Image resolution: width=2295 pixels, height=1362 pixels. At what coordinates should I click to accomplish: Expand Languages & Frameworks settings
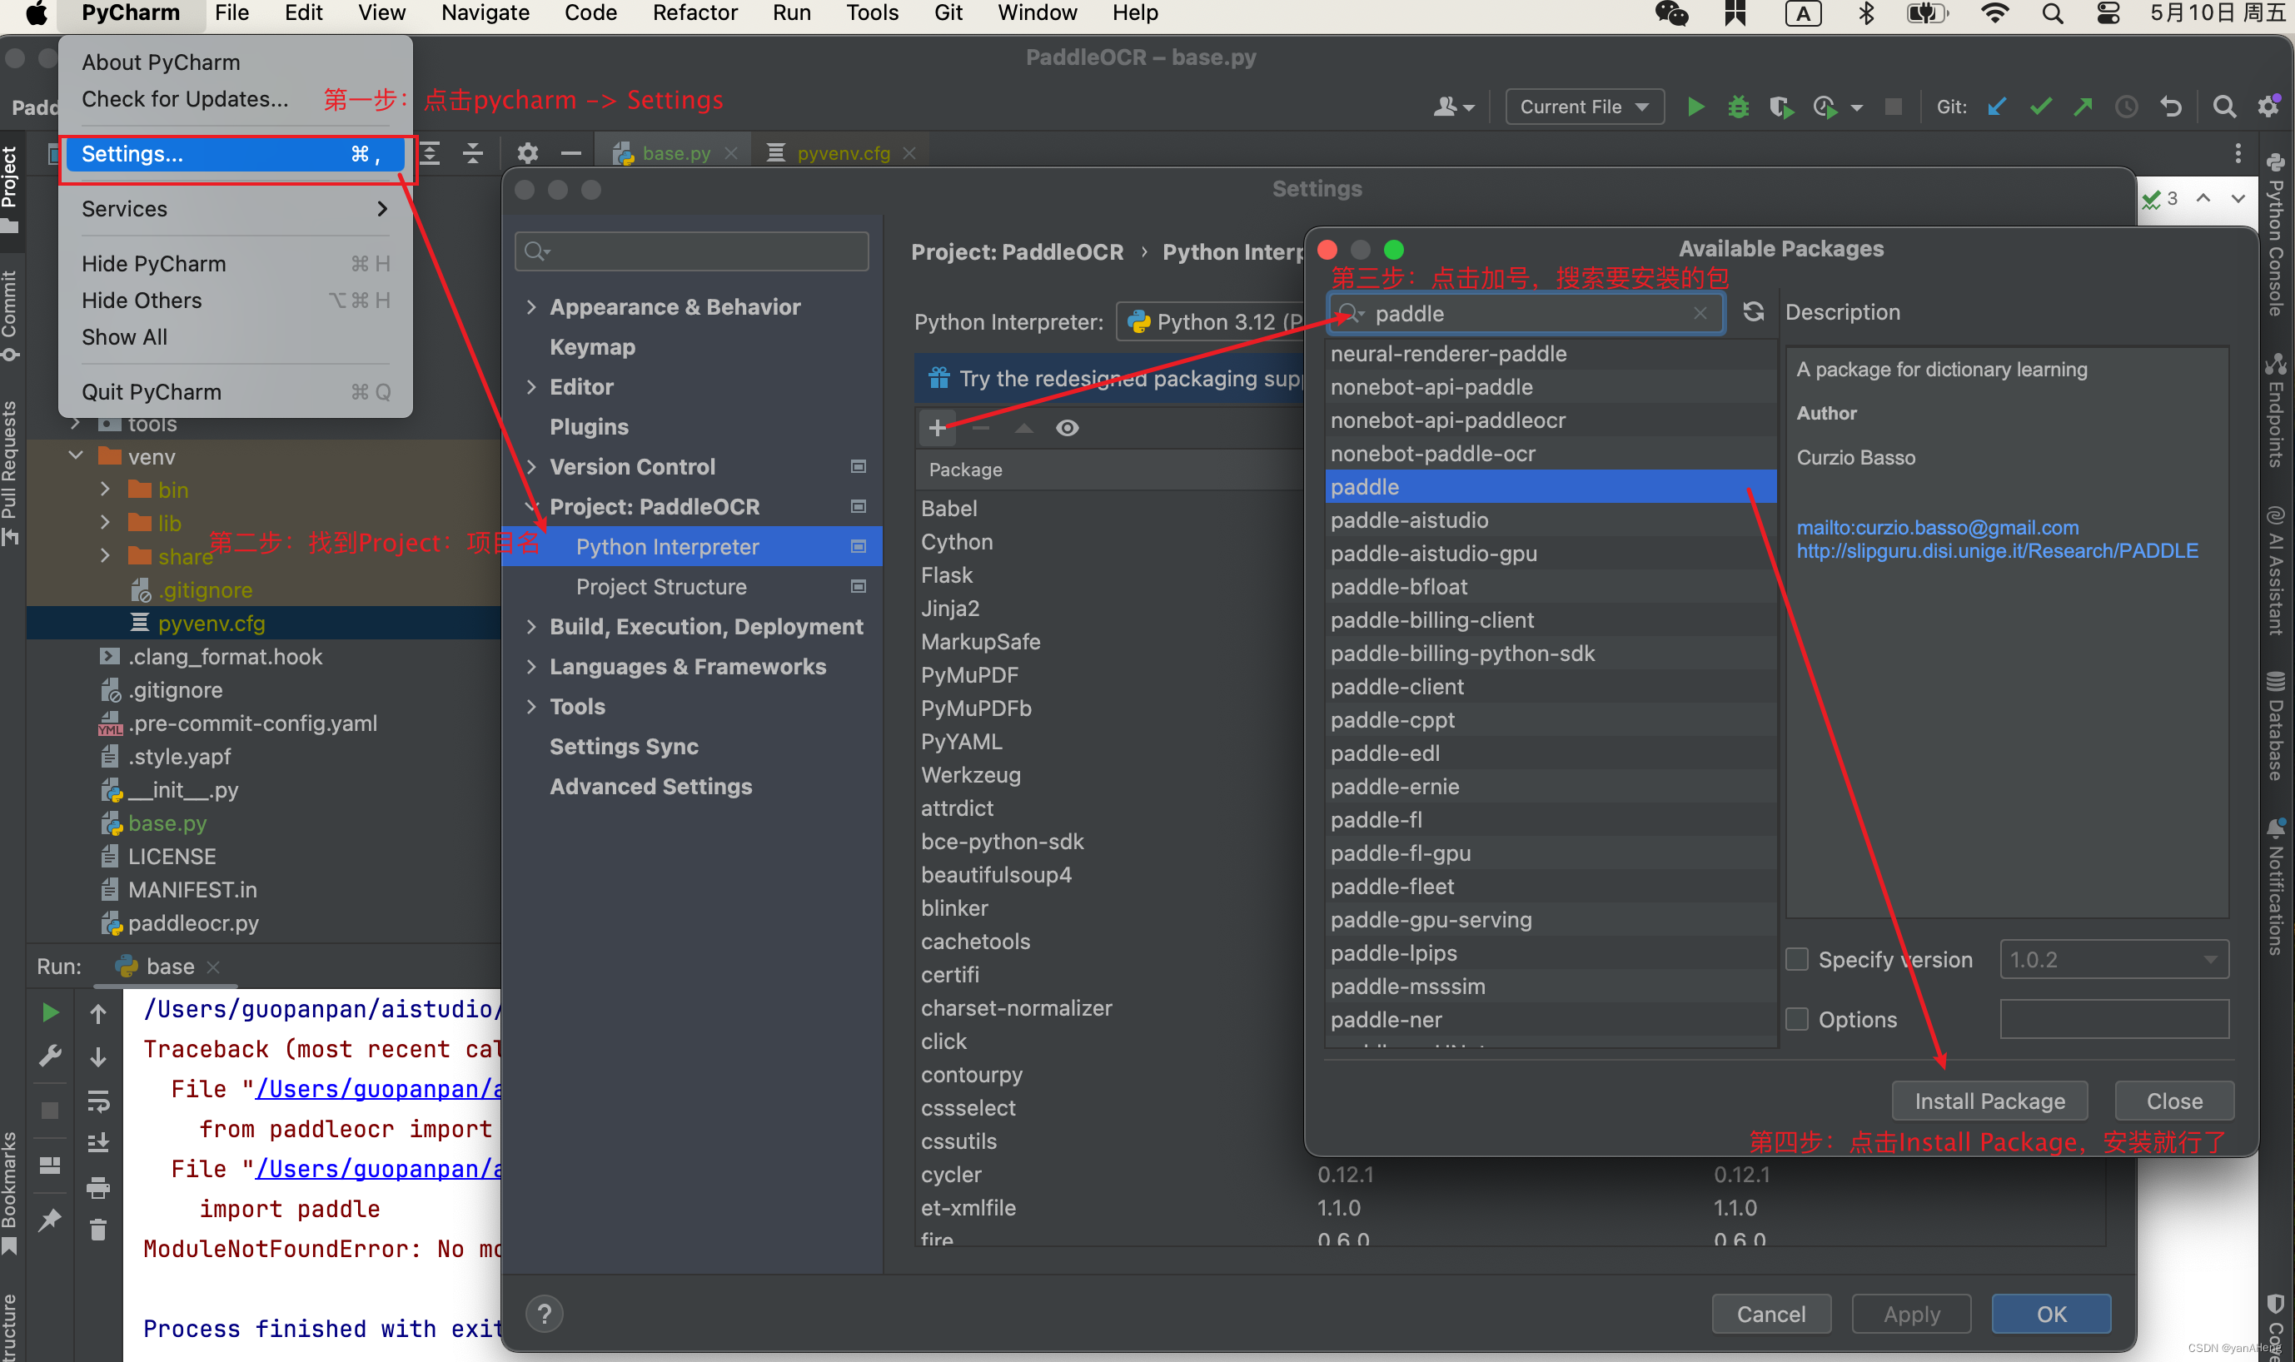pyautogui.click(x=531, y=666)
